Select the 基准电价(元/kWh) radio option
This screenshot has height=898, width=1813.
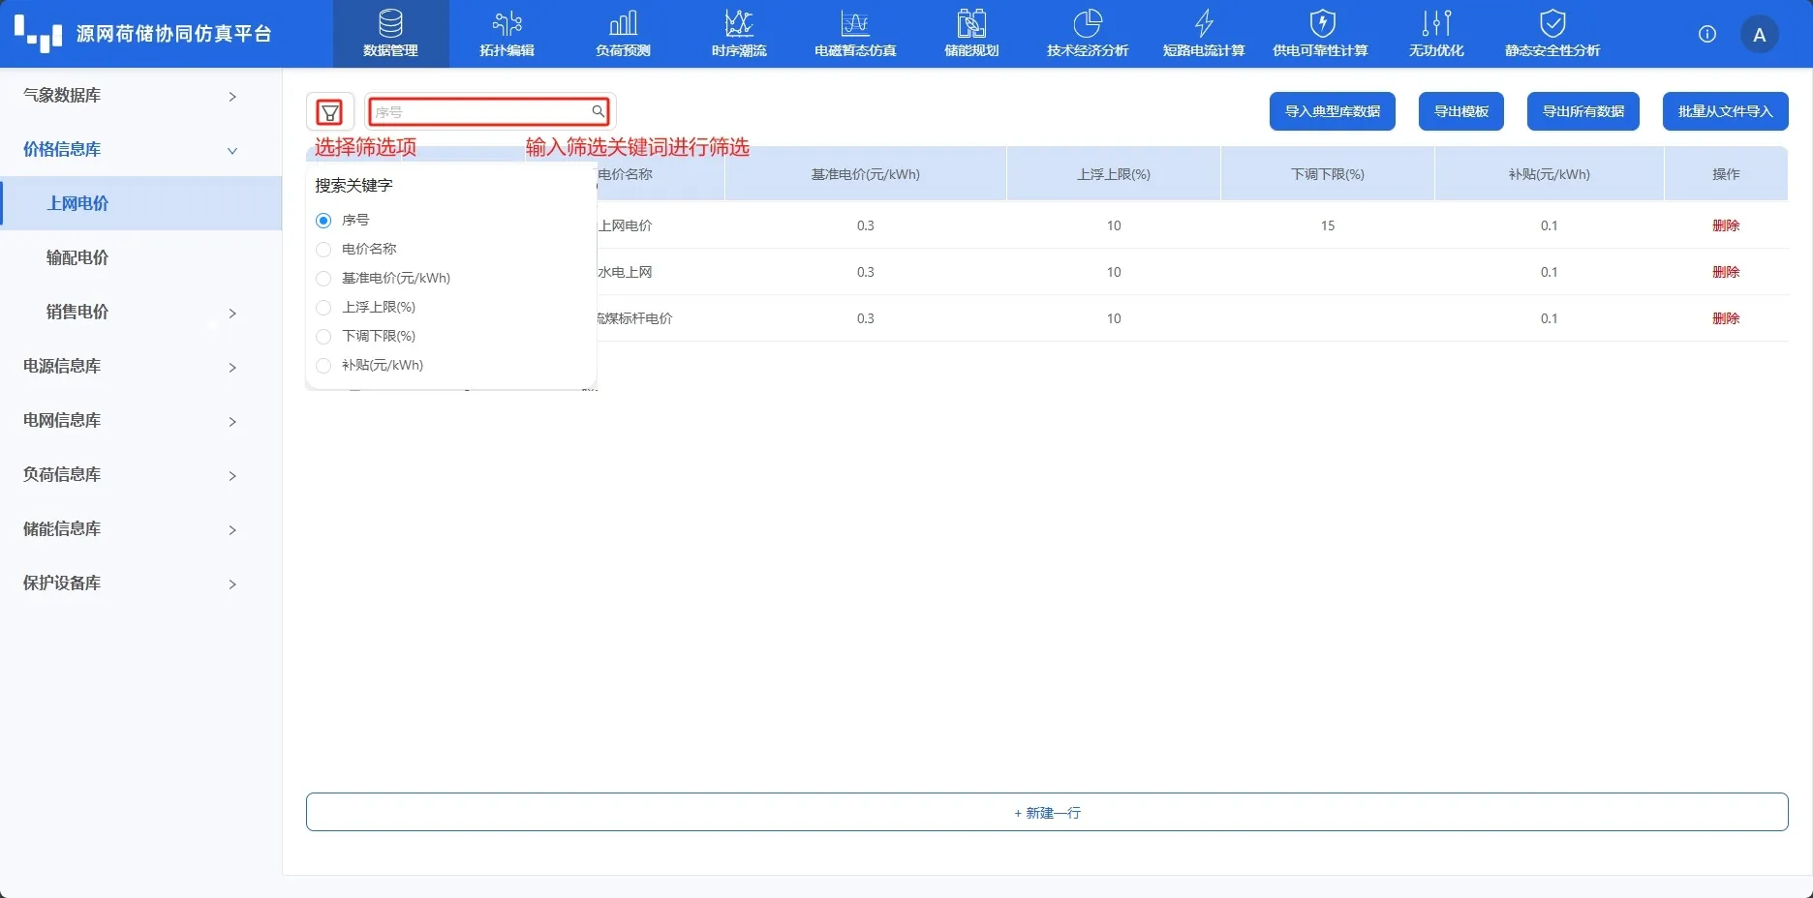(x=324, y=279)
